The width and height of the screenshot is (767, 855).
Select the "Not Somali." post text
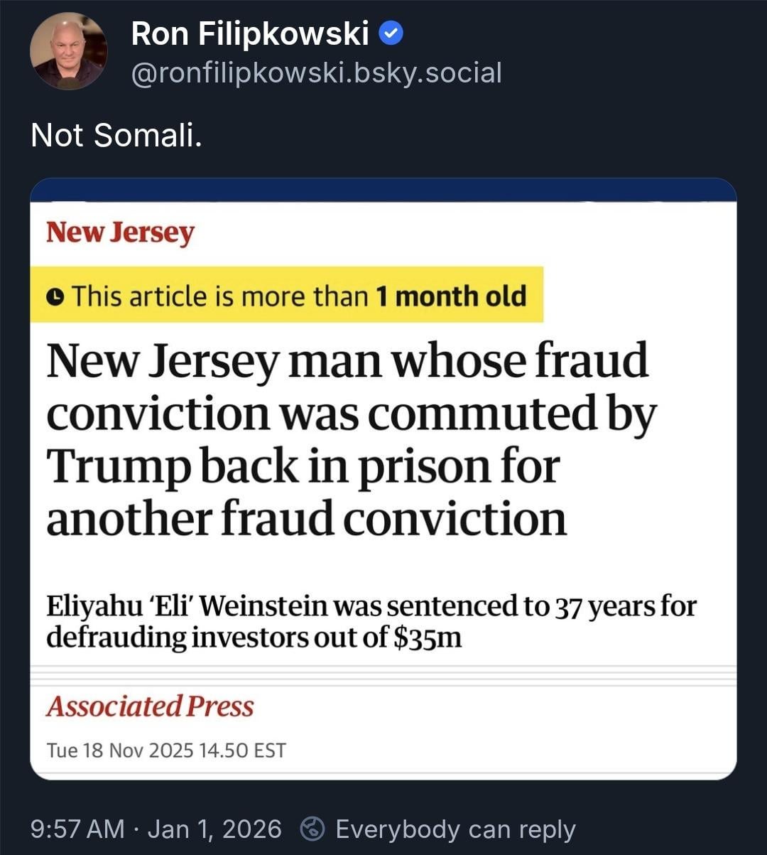[x=116, y=134]
